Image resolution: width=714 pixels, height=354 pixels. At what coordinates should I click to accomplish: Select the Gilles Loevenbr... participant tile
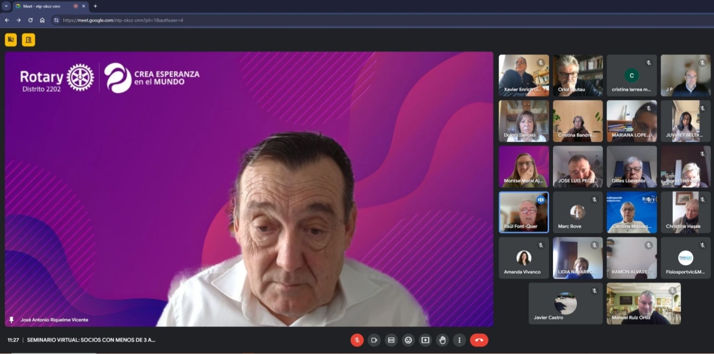click(632, 167)
